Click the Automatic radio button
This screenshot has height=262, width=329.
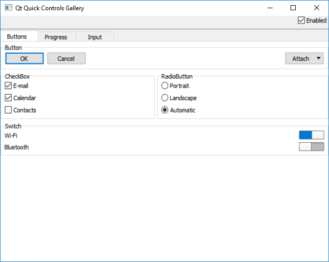(x=165, y=110)
